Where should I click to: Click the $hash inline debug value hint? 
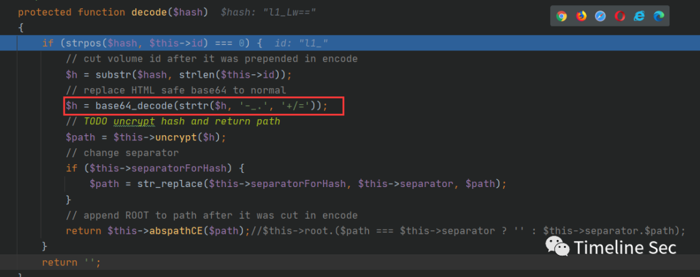(x=268, y=12)
